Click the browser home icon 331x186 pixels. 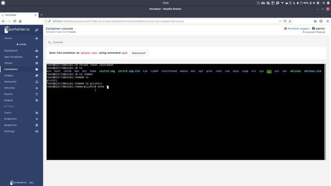20,21
